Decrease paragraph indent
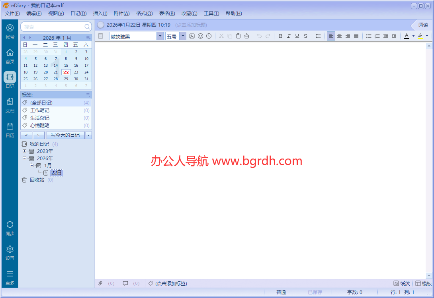The image size is (434, 298). point(385,36)
